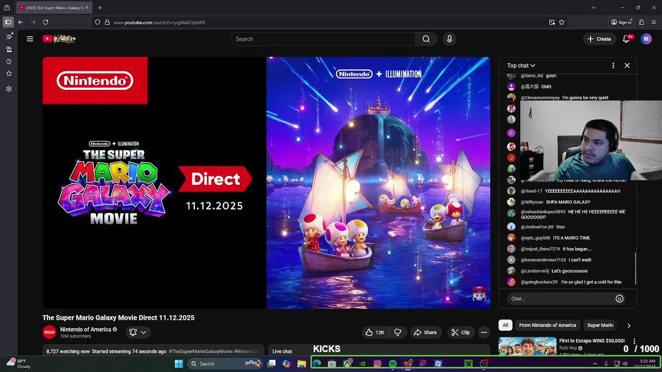Image resolution: width=662 pixels, height=372 pixels.
Task: Open the DG account avatar menu
Action: (x=646, y=39)
